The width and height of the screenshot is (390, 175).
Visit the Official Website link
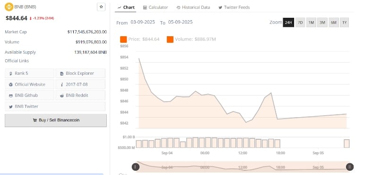coord(29,84)
